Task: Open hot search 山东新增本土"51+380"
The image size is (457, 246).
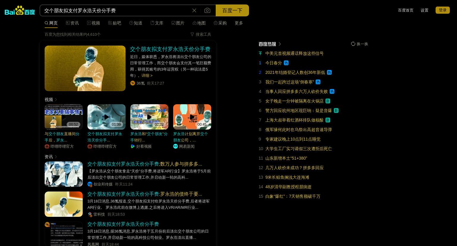Action: click(x=286, y=158)
